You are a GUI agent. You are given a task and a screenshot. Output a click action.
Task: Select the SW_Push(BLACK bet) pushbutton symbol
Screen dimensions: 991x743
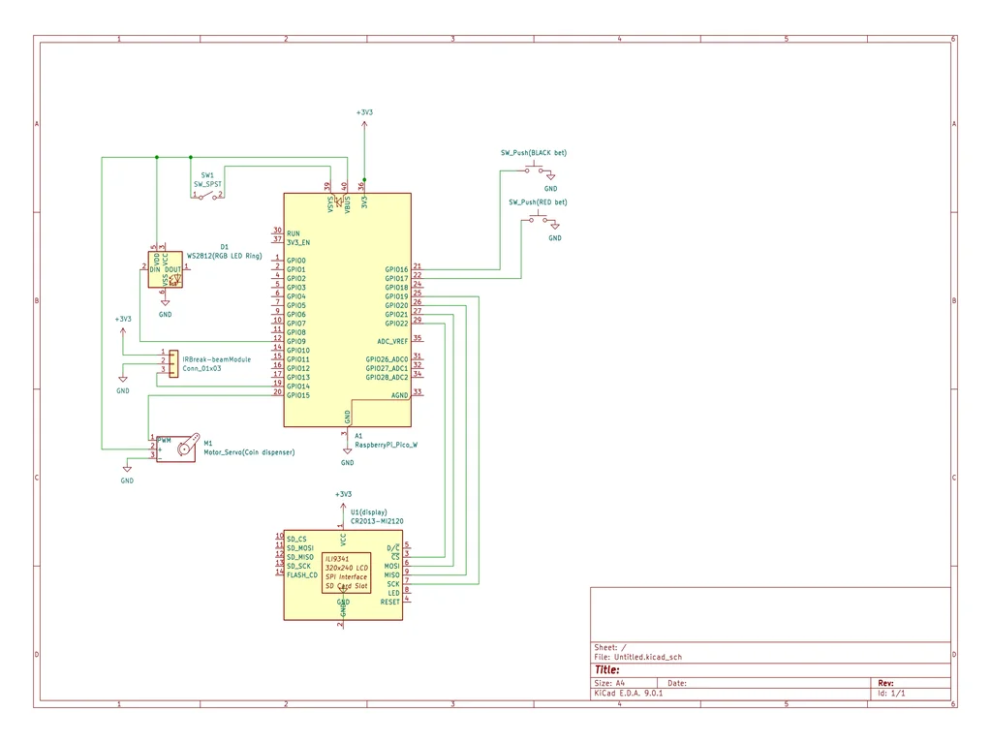coord(534,169)
